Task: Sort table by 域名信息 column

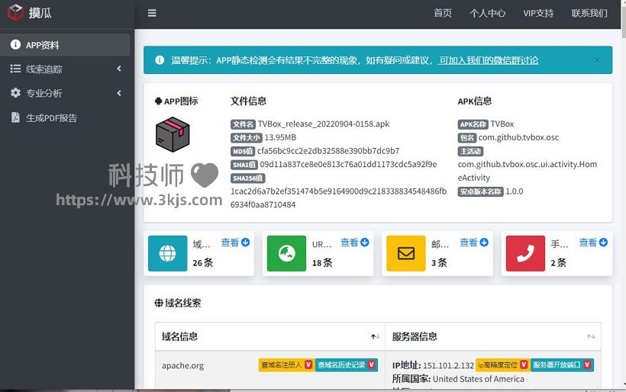Action: (270, 336)
